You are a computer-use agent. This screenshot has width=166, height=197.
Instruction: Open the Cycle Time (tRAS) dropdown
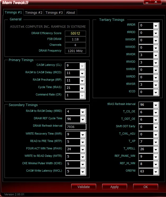pos(82,88)
